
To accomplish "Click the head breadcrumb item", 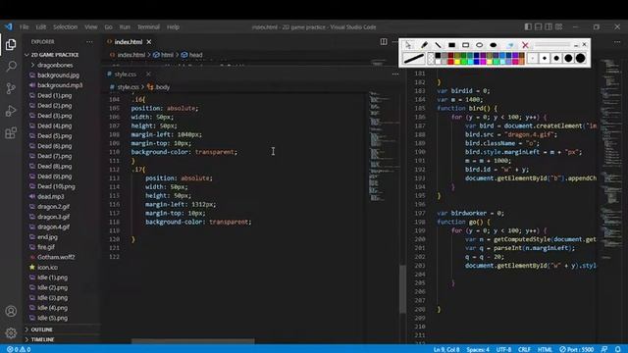I will point(192,55).
